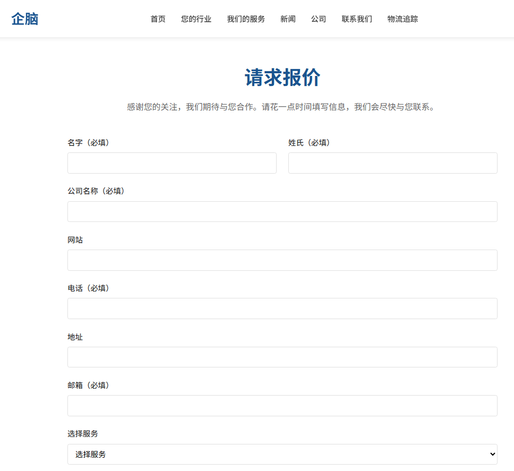
Task: Expand the 选择服务 dropdown
Action: (282, 454)
